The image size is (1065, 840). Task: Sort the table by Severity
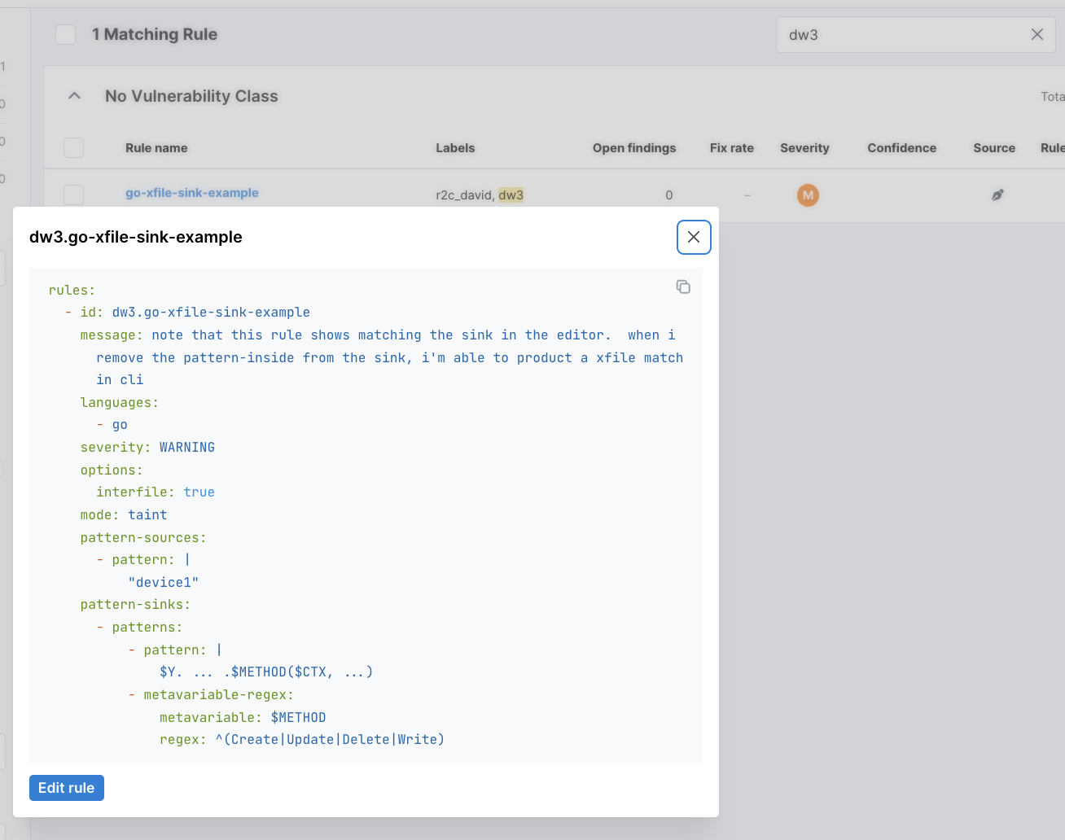[804, 147]
